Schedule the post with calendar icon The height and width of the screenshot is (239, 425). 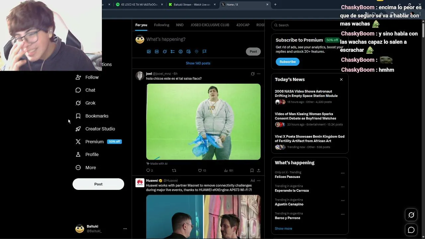pyautogui.click(x=189, y=51)
